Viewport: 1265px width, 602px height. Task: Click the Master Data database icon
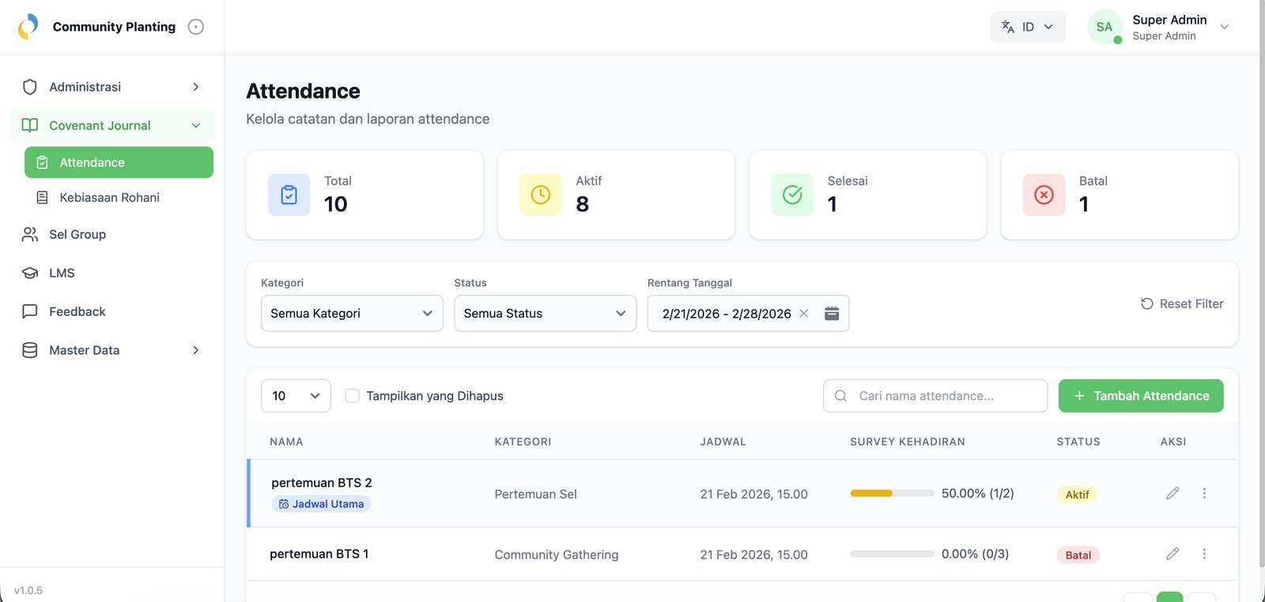pyautogui.click(x=30, y=350)
